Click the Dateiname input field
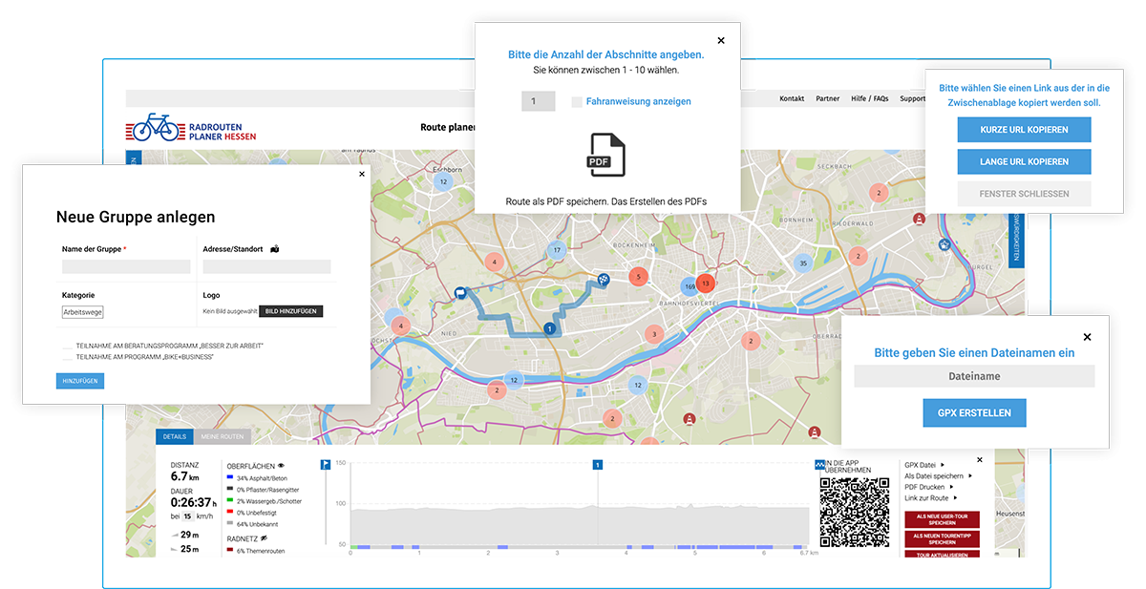This screenshot has width=1146, height=589. (x=974, y=376)
